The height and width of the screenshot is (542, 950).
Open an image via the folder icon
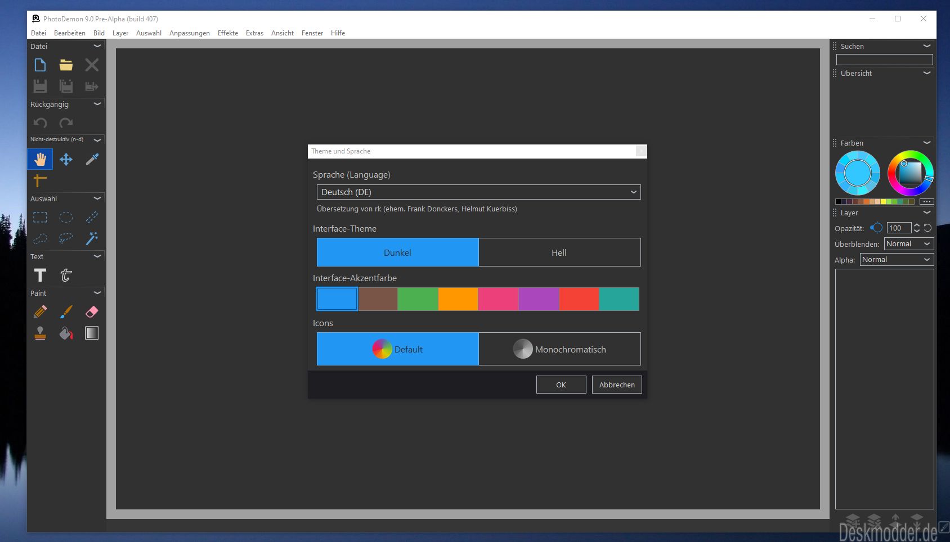click(66, 65)
